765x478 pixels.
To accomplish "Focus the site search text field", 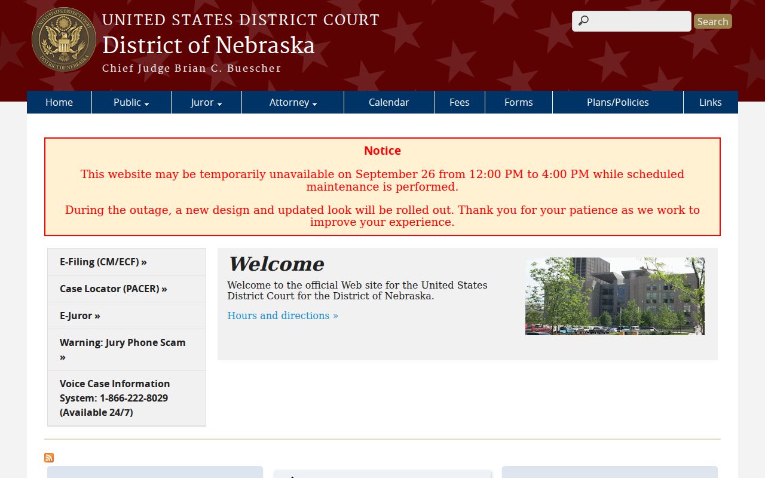I will 632,21.
